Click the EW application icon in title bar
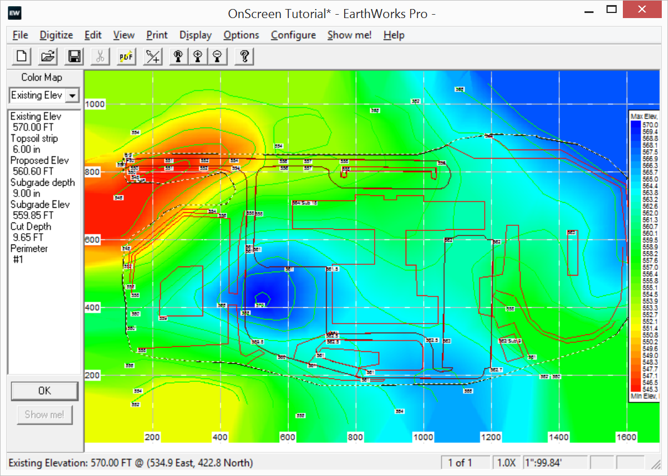Image resolution: width=668 pixels, height=476 pixels. click(15, 13)
